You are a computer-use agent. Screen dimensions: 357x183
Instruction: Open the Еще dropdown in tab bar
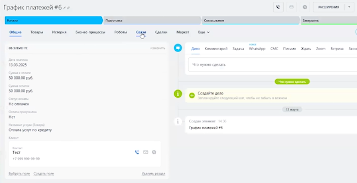pos(204,32)
